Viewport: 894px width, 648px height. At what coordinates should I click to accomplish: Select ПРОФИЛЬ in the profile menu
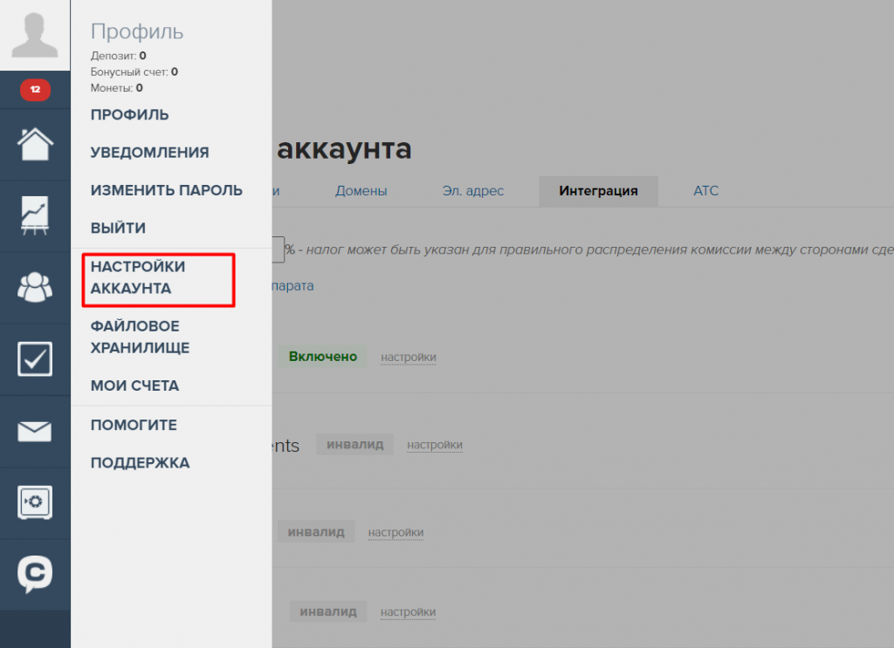click(129, 115)
